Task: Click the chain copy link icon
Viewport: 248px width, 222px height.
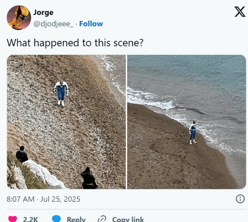Action: pos(102,219)
